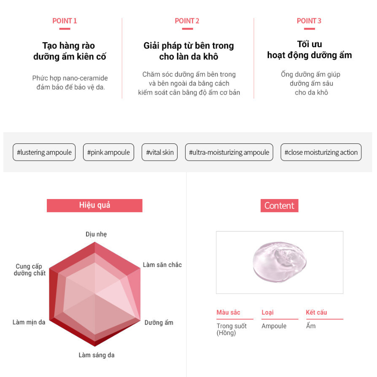Click the Kết cấu column header

[x=316, y=312]
